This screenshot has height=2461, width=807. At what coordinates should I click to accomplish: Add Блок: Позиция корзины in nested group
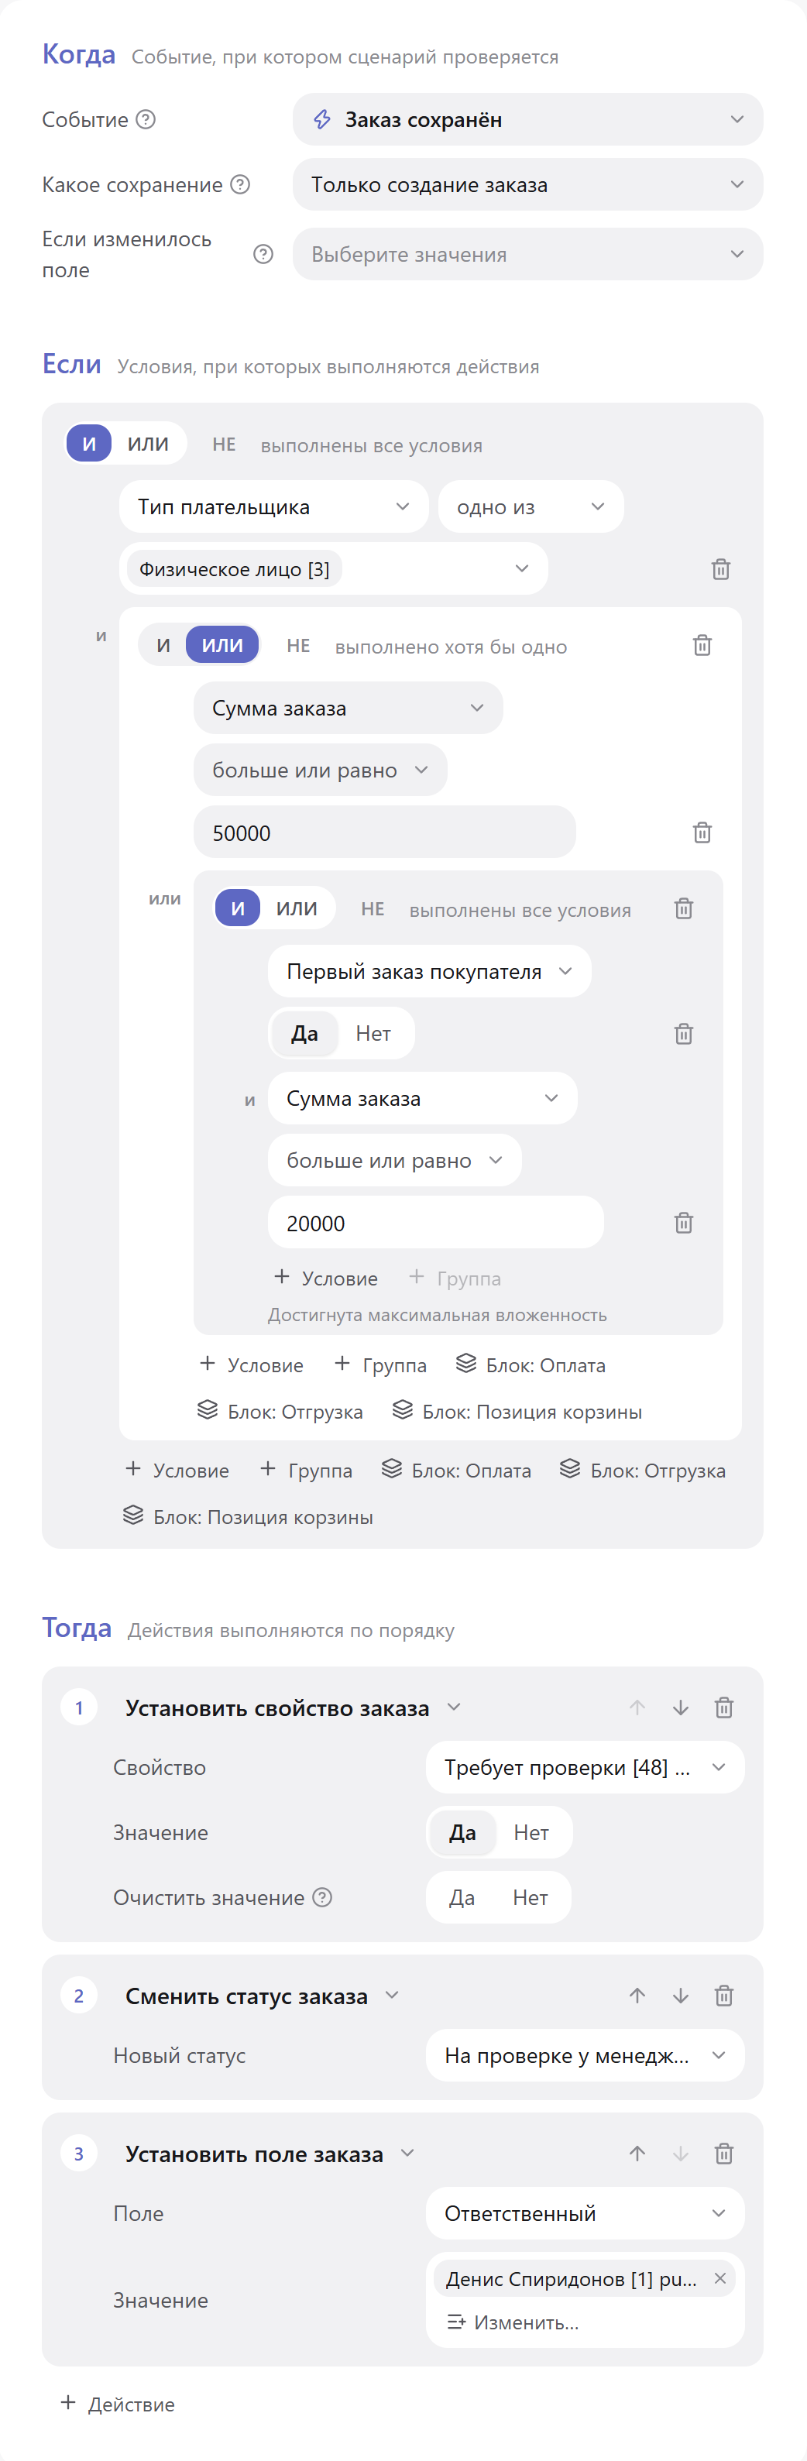click(517, 1412)
